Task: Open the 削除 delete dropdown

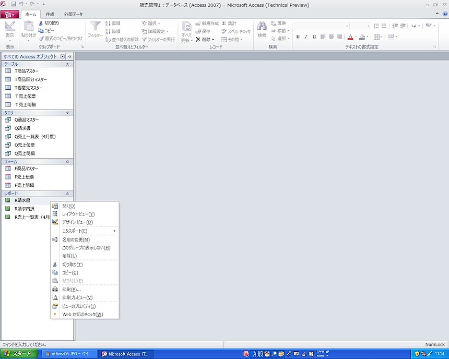Action: click(x=213, y=40)
